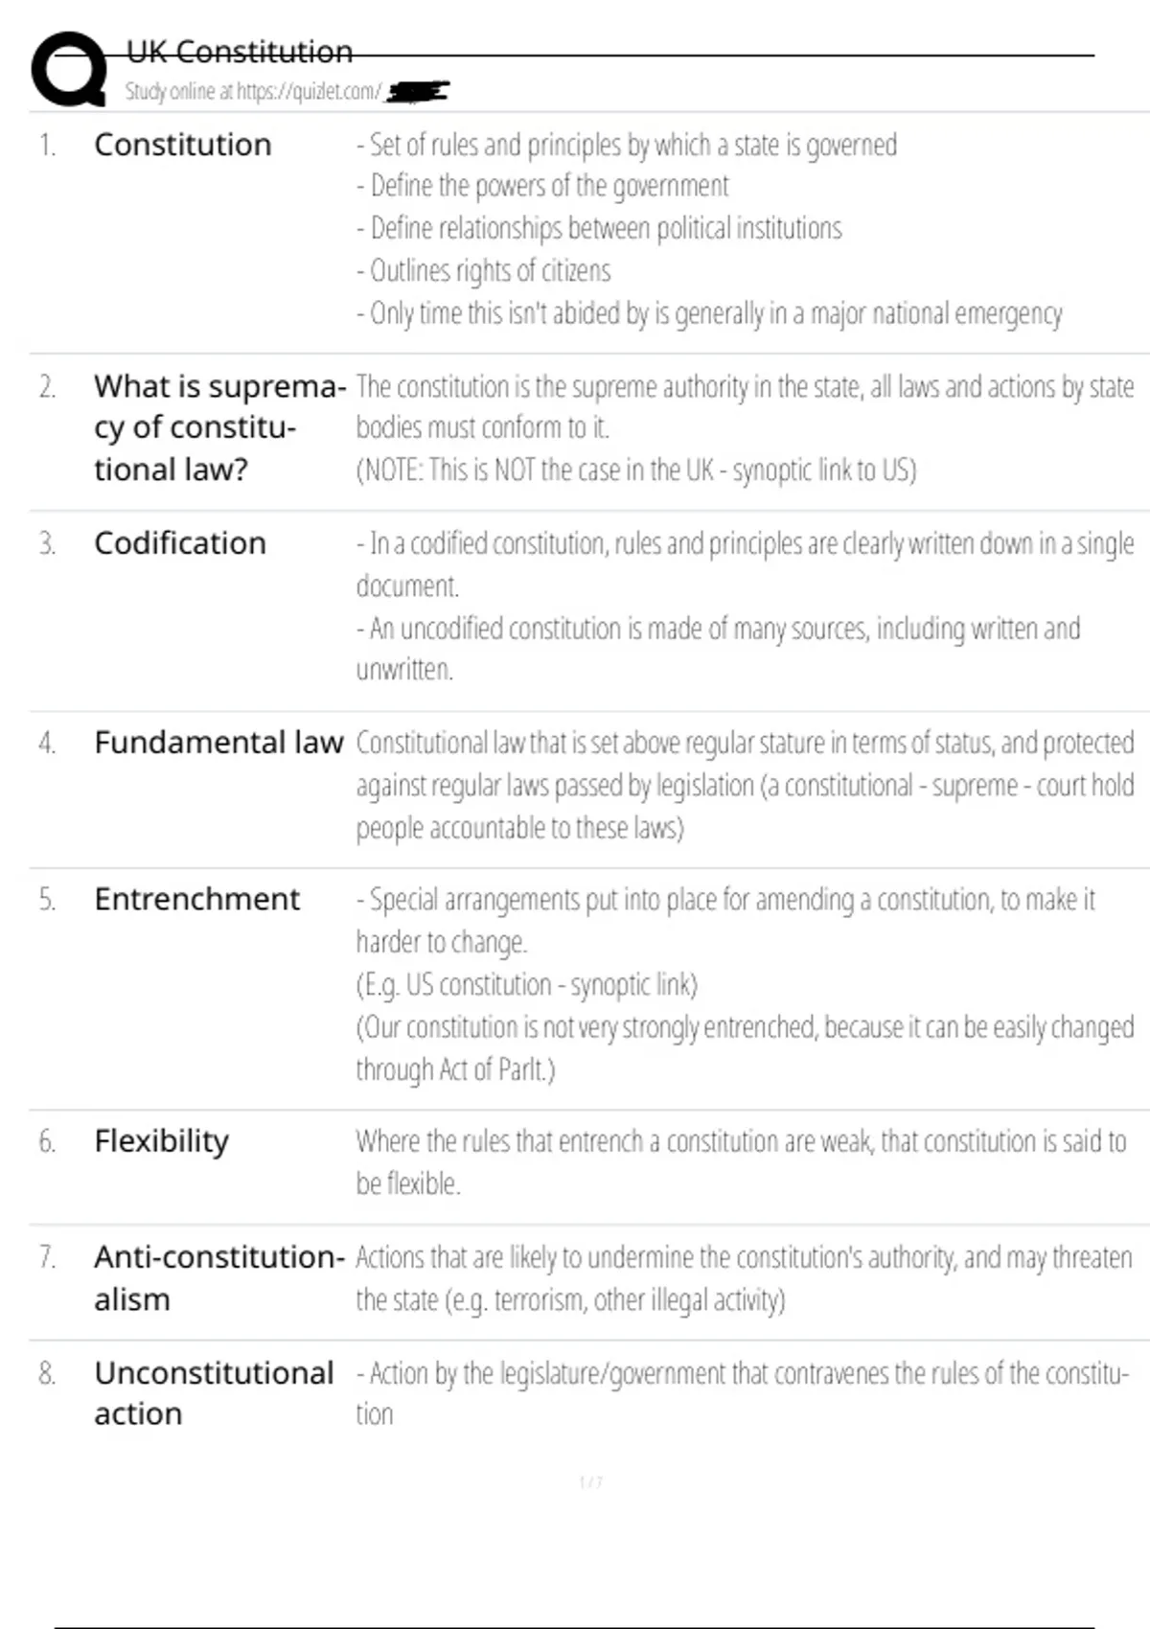Image resolution: width=1150 pixels, height=1629 pixels.
Task: Click the Quizlet Q logo
Action: click(x=69, y=69)
